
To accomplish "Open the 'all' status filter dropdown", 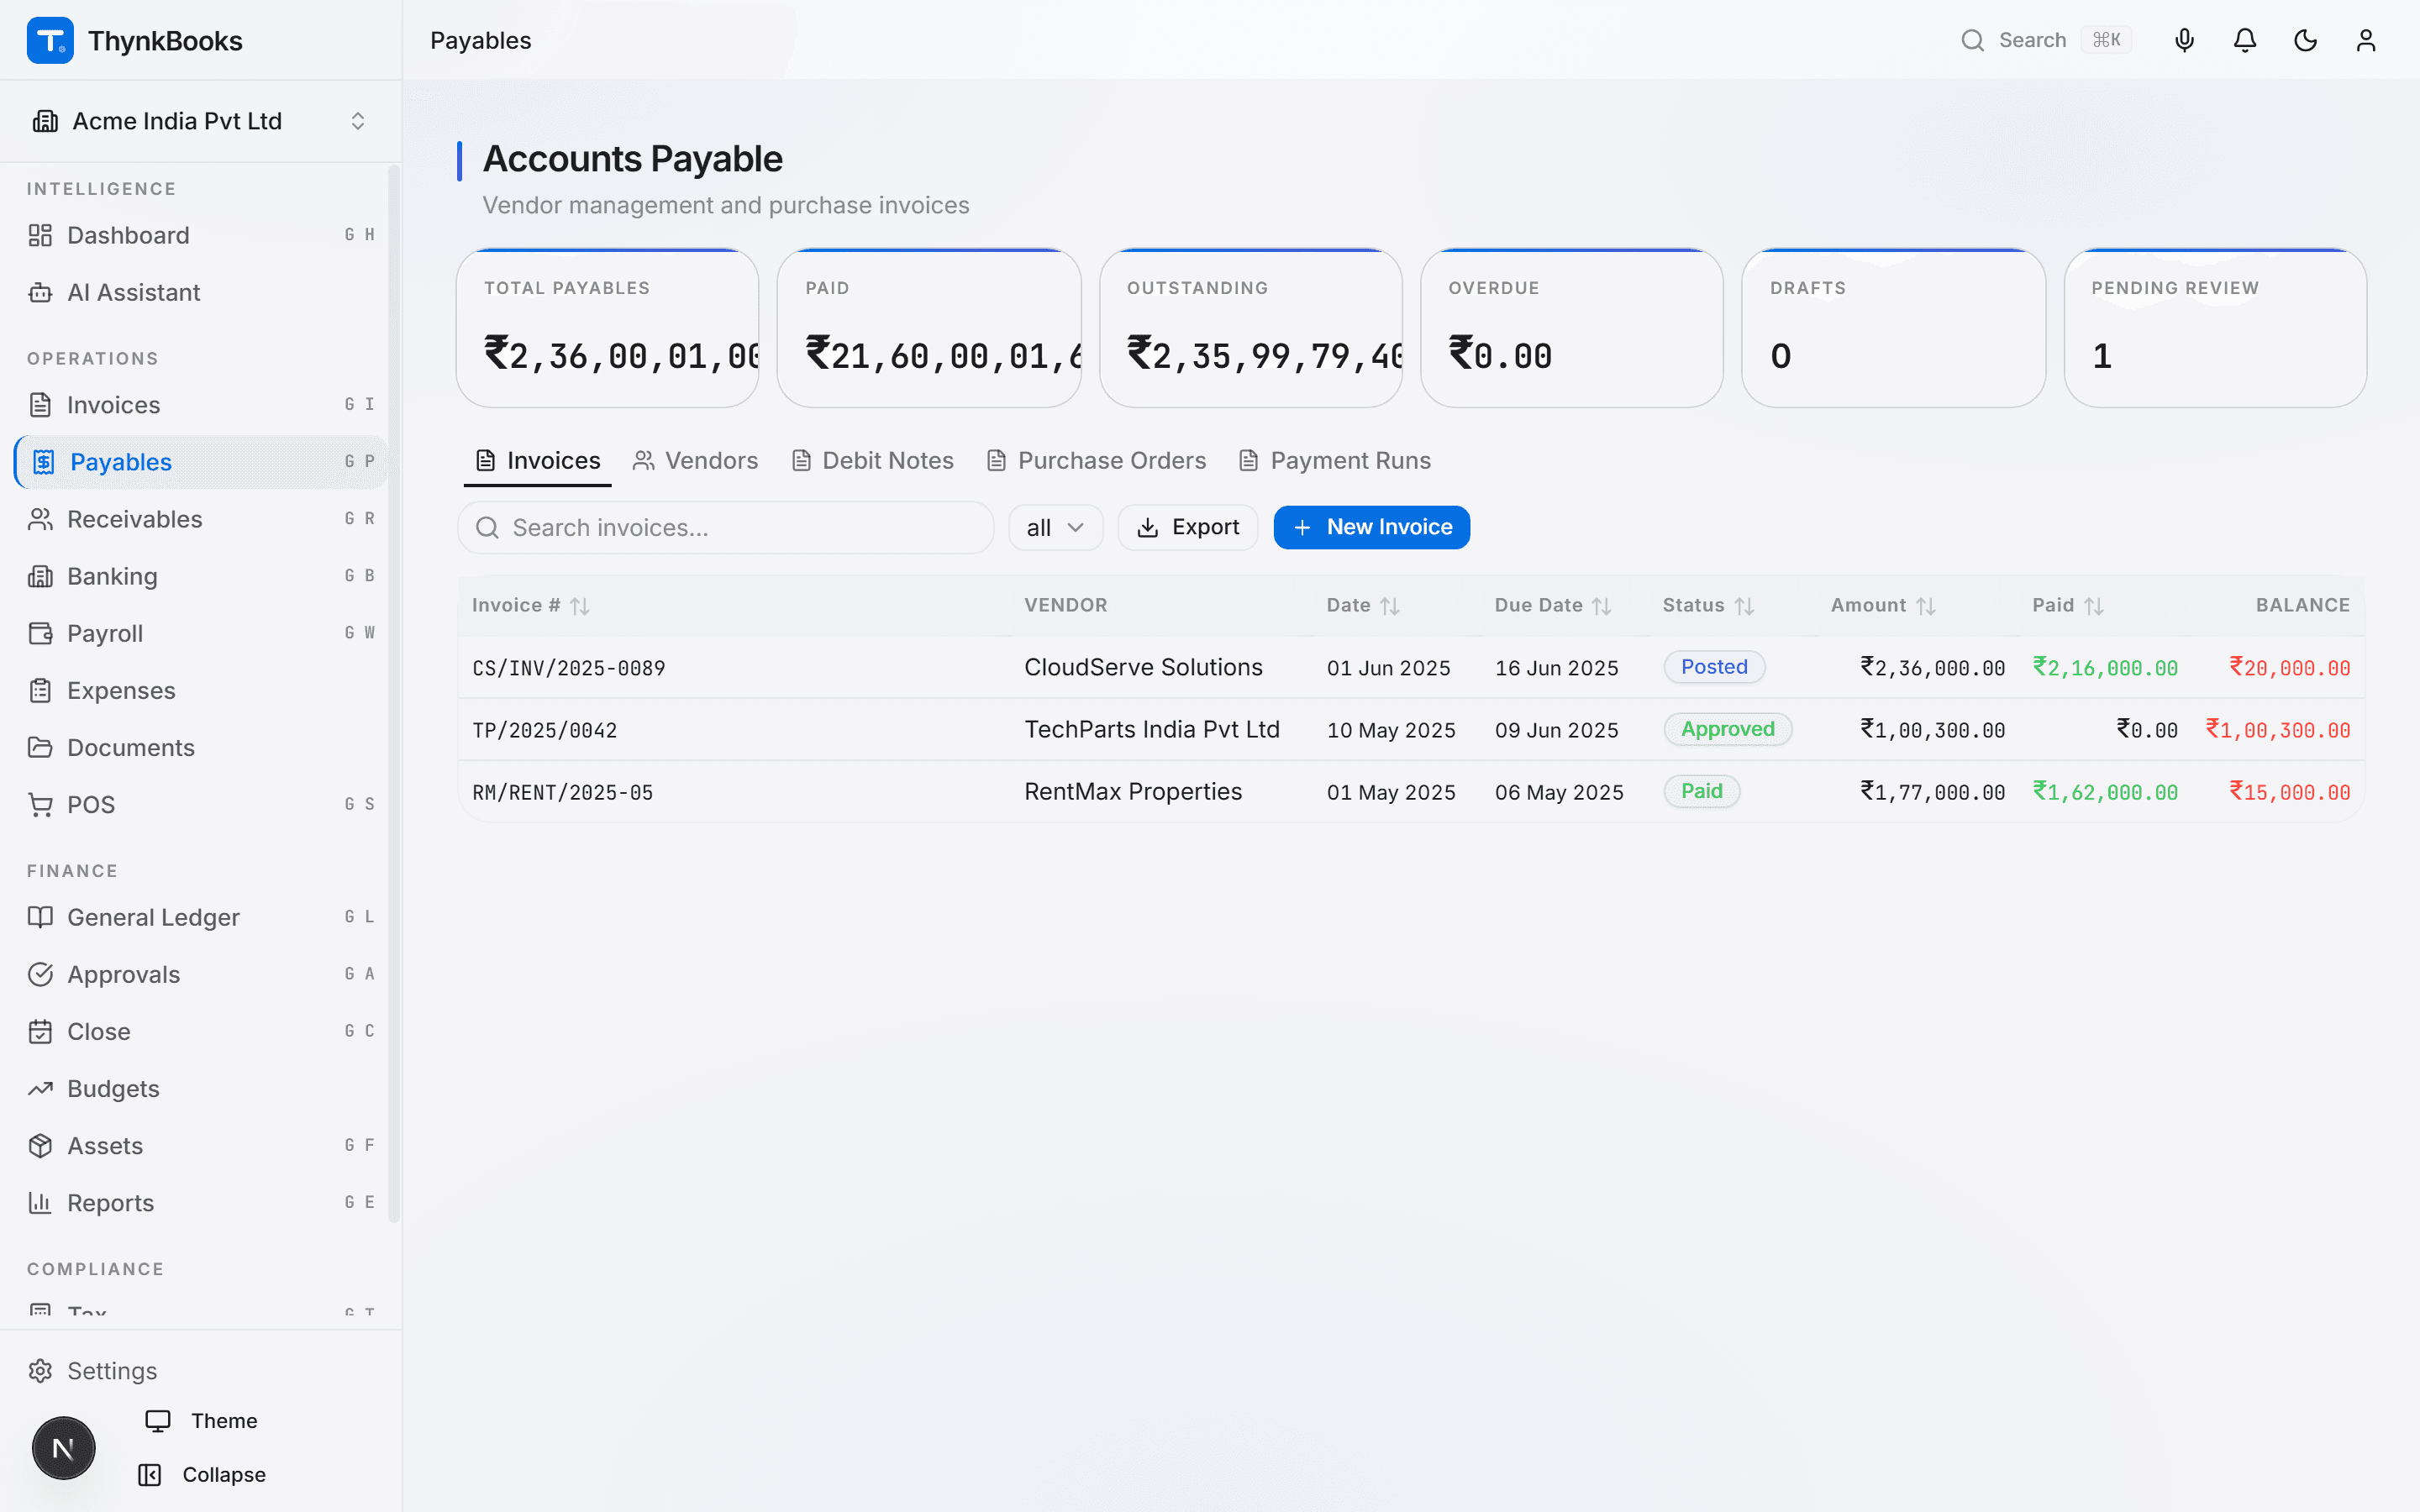I will (x=1055, y=527).
